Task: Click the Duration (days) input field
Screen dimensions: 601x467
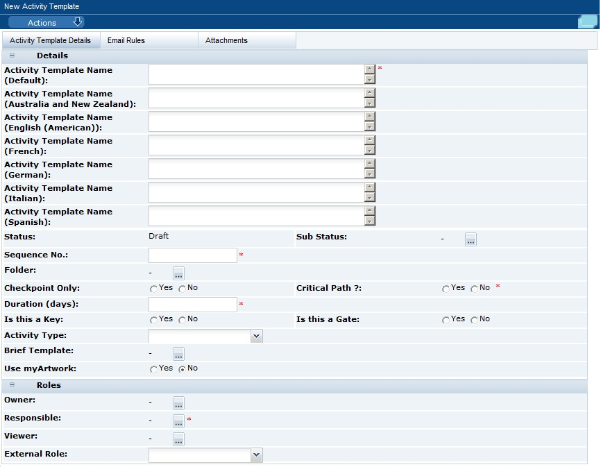Action: 192,305
